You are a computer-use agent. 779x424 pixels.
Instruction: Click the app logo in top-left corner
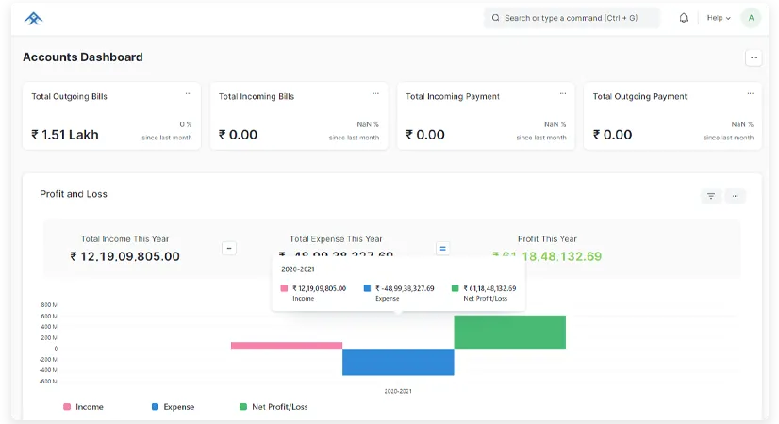34,18
